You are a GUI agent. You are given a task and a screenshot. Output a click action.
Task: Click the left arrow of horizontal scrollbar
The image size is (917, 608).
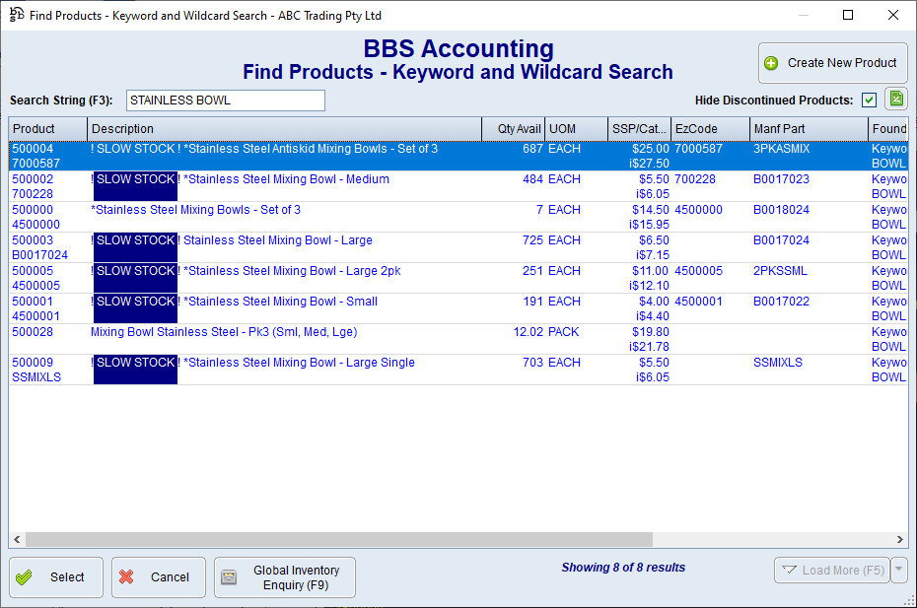pyautogui.click(x=17, y=540)
